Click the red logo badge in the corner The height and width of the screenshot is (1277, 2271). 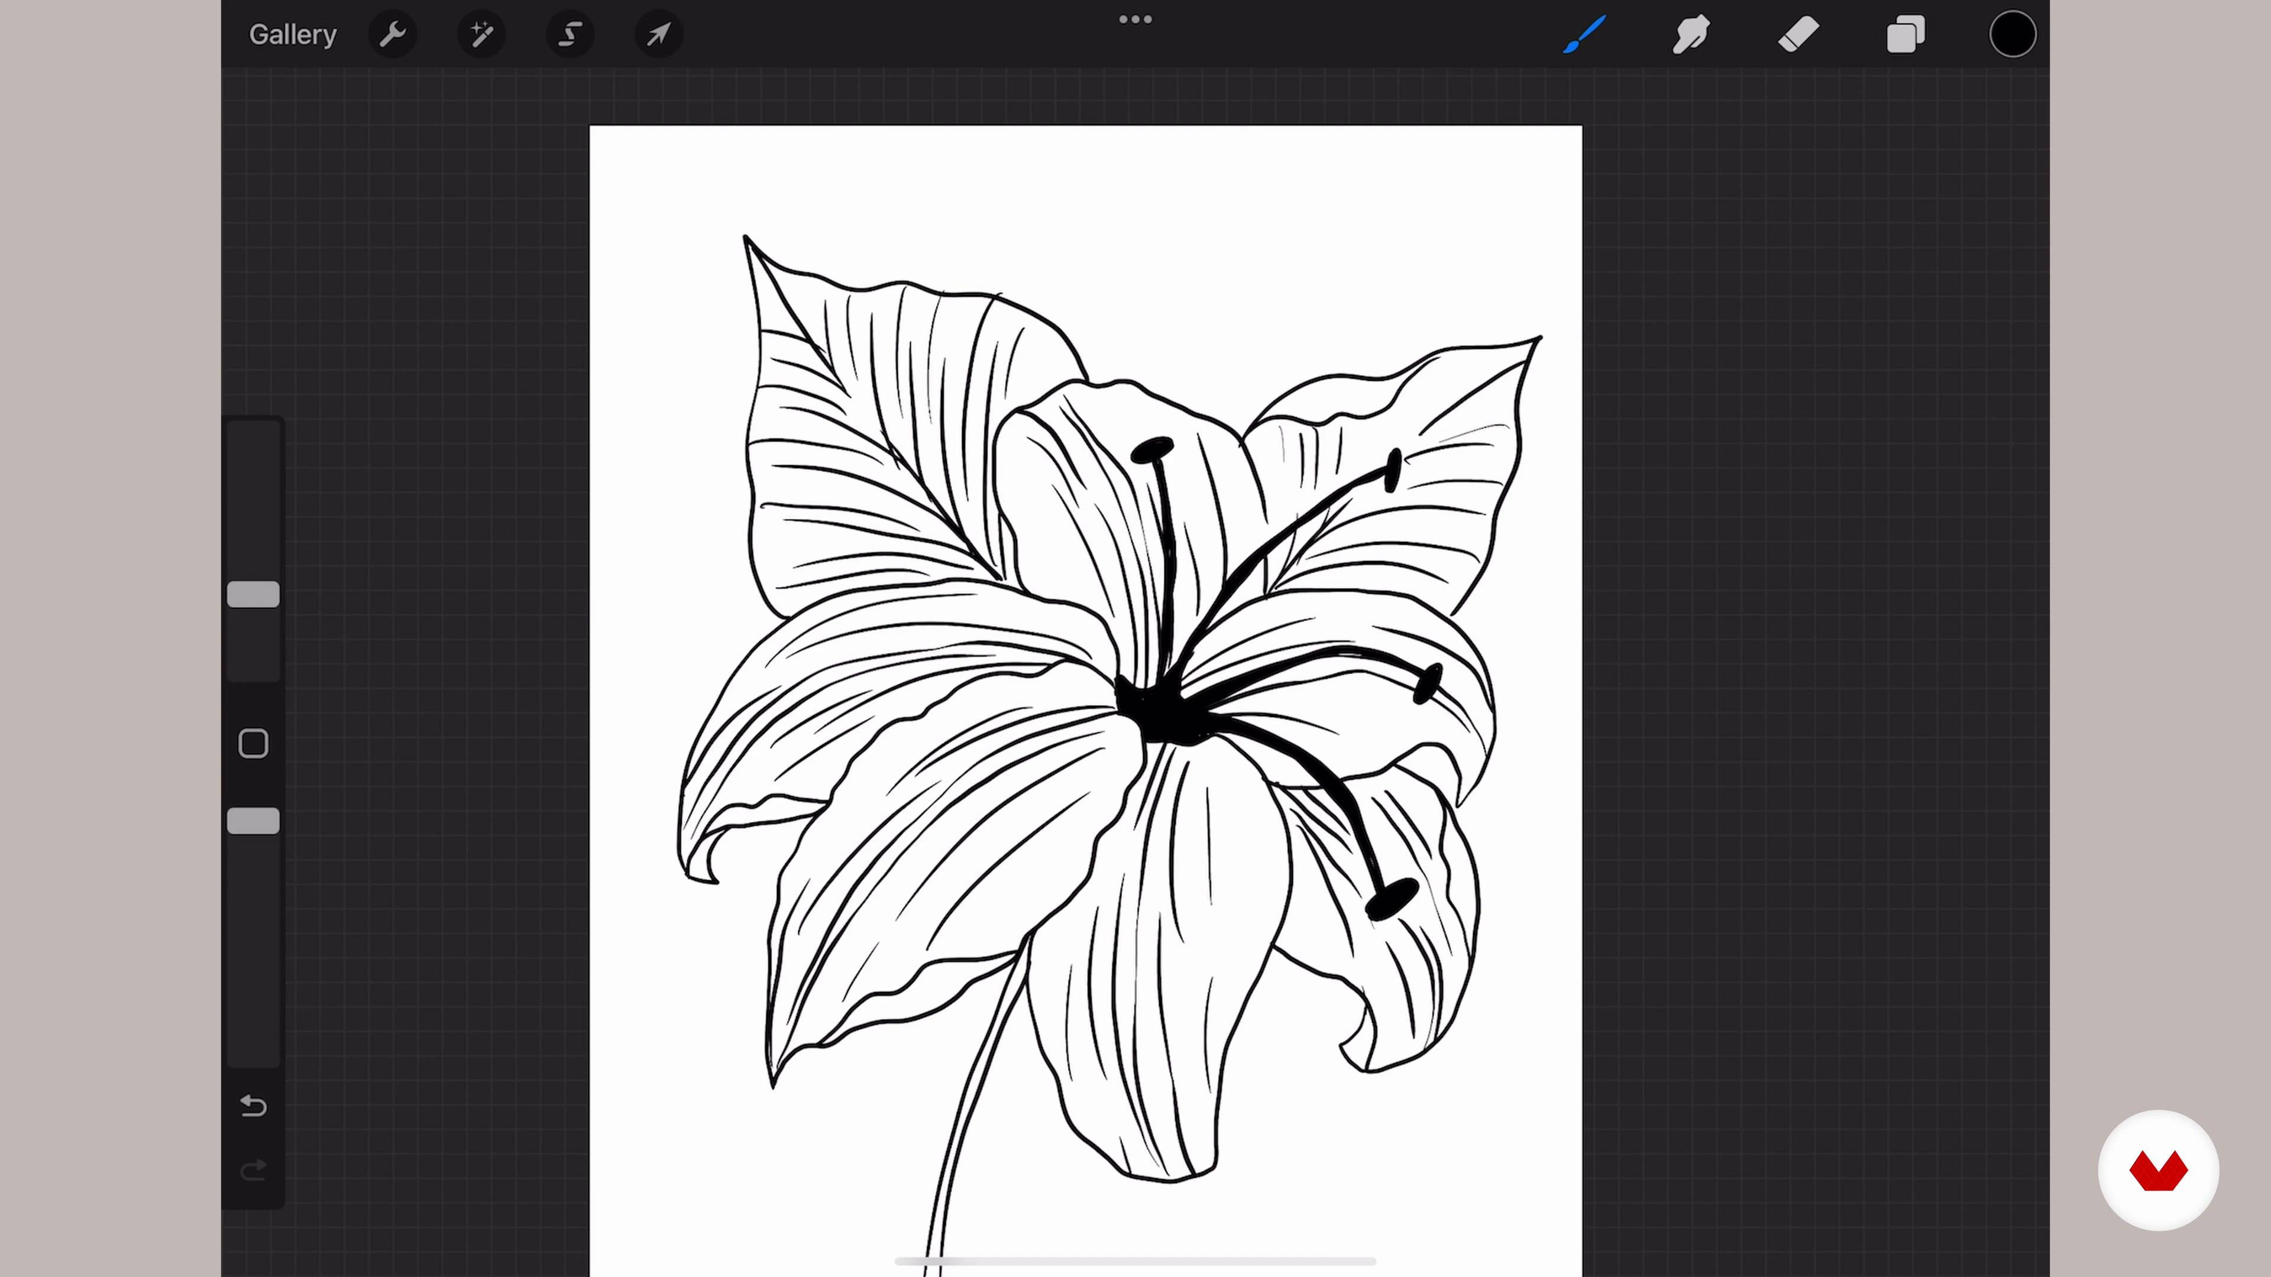(x=2157, y=1171)
